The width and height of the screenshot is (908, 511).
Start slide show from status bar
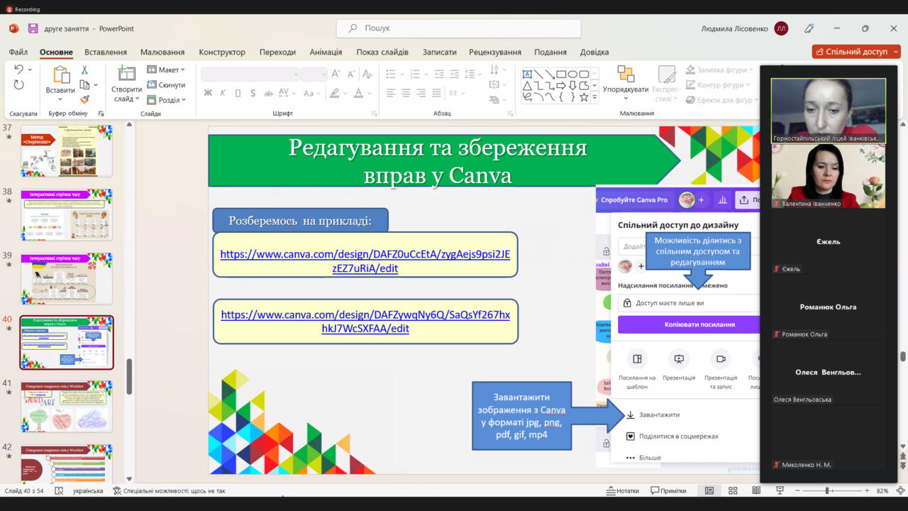tap(780, 490)
